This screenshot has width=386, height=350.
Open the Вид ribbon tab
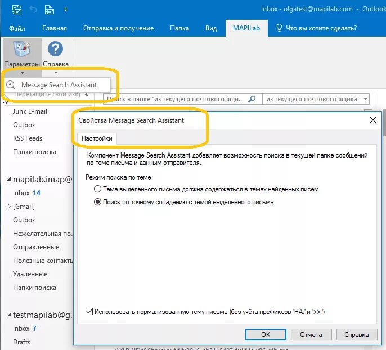coord(211,28)
